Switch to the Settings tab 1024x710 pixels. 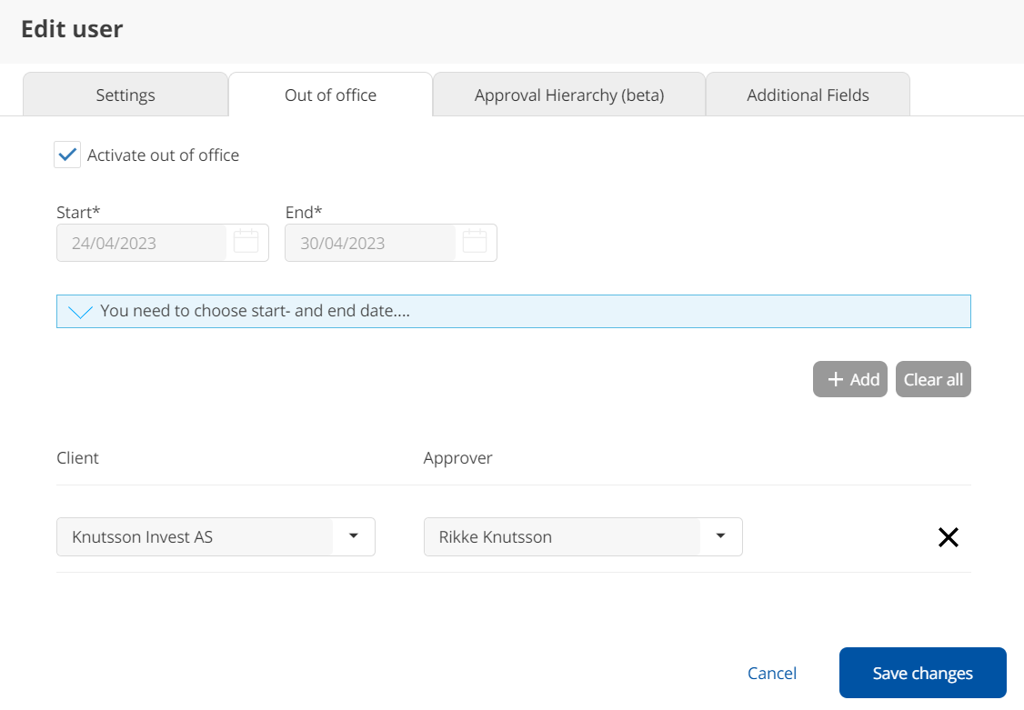pos(125,95)
